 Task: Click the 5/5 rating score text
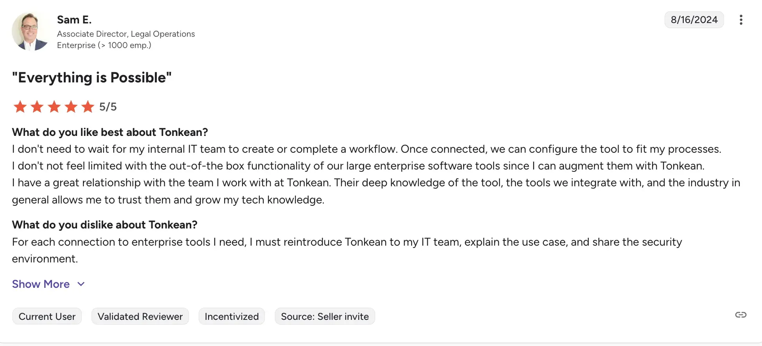tap(108, 107)
